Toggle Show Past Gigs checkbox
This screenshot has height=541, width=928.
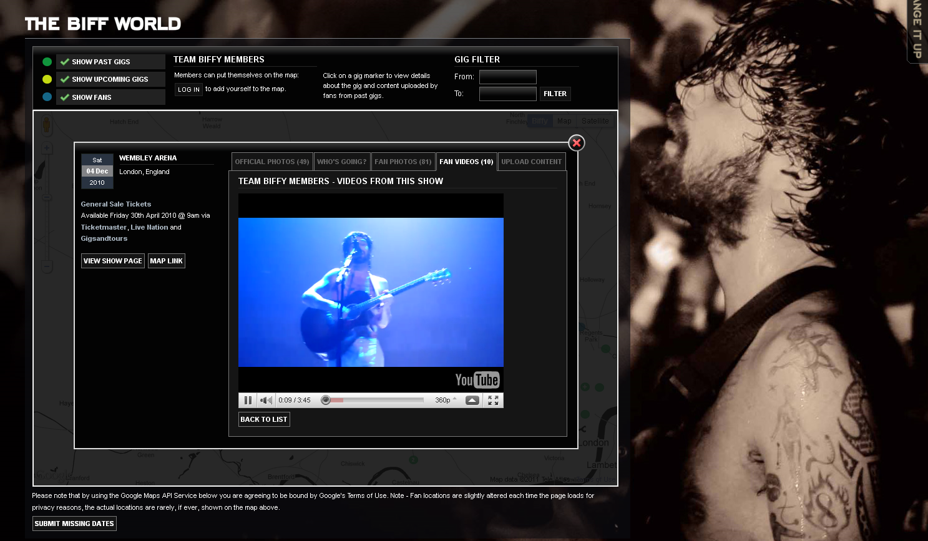[65, 62]
